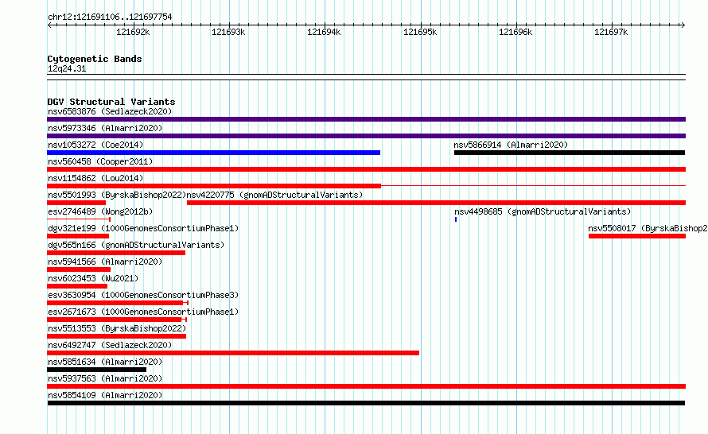This screenshot has height=434, width=708.
Task: Select the red bar under nsv560458
Action: 366,169
